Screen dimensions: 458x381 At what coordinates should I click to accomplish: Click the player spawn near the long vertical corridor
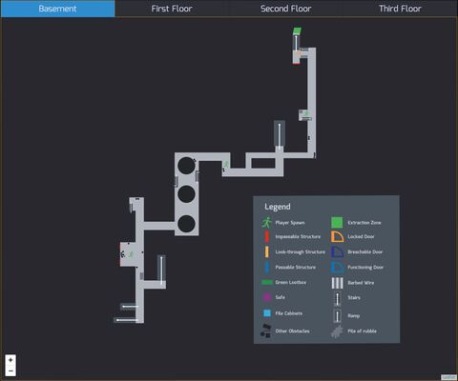306,113
